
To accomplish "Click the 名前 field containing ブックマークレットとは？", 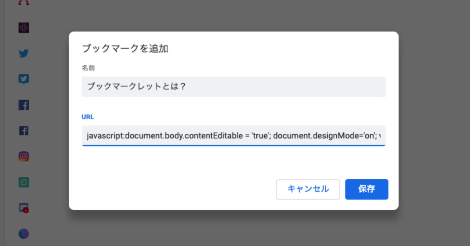I will [234, 87].
